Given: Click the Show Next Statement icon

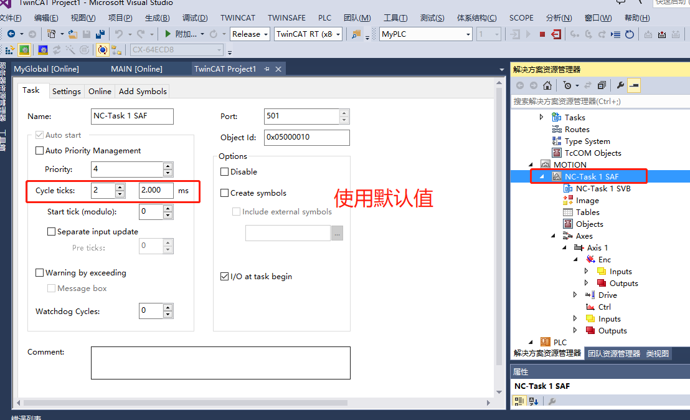Looking at the screenshot, I should (x=615, y=34).
